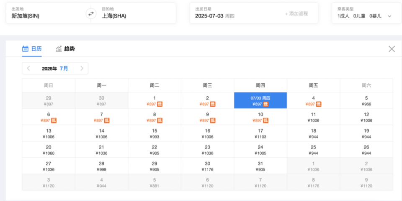Select July 8 low fare date
The height and width of the screenshot is (201, 402).
pyautogui.click(x=155, y=117)
